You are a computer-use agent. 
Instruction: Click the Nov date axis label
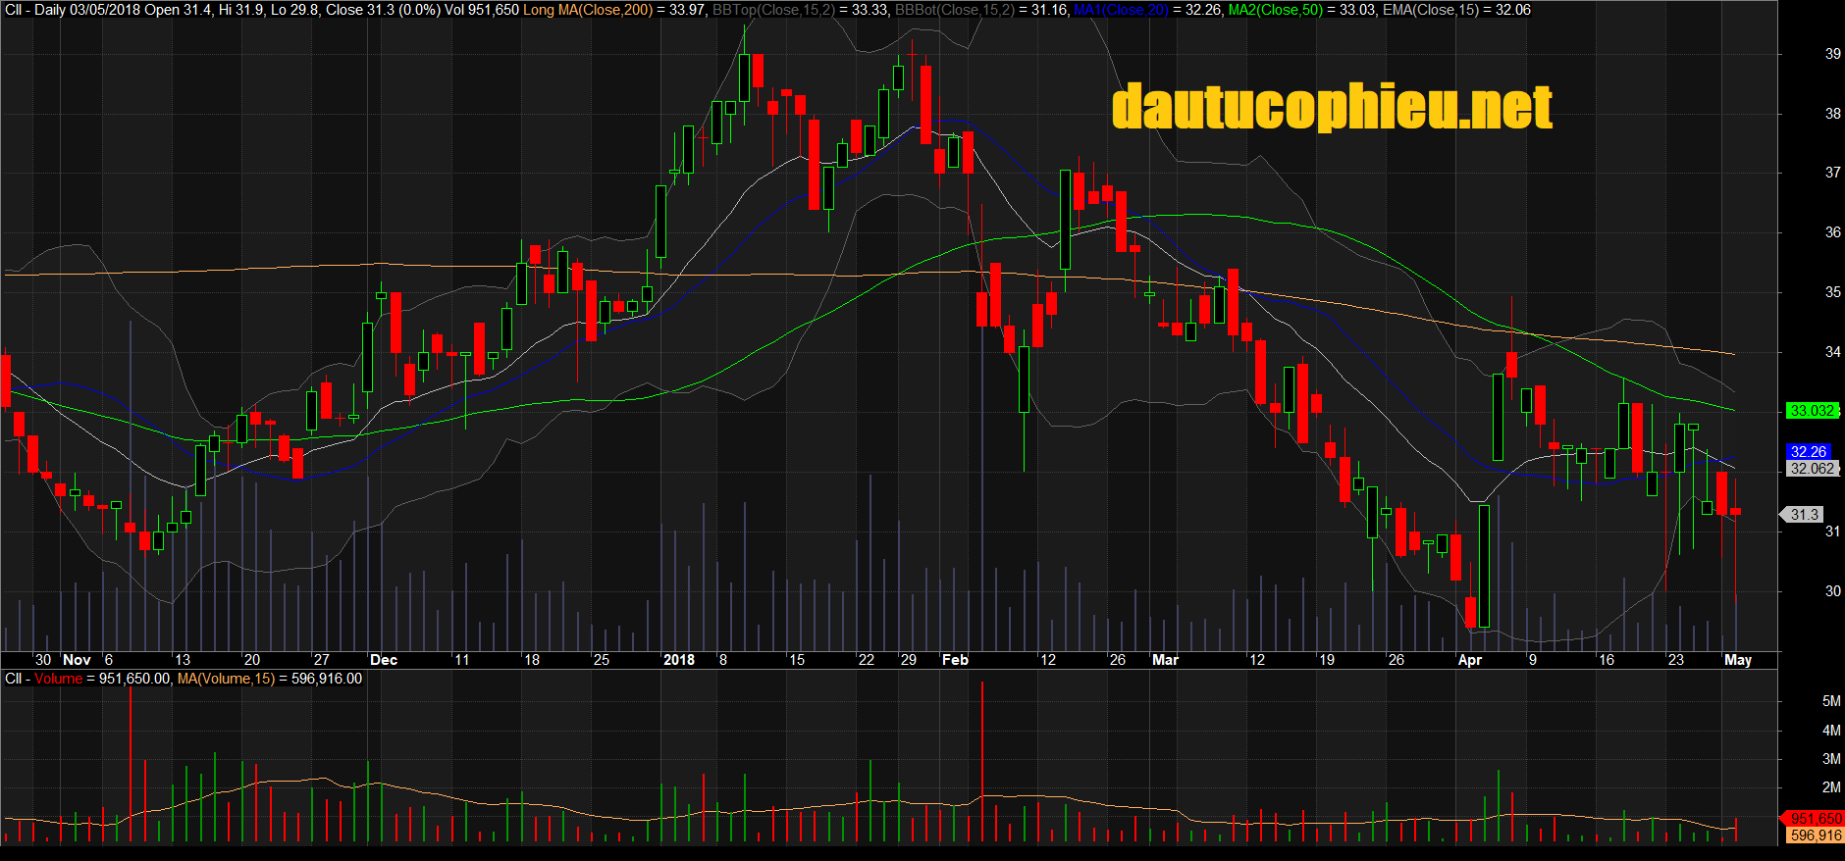(77, 660)
